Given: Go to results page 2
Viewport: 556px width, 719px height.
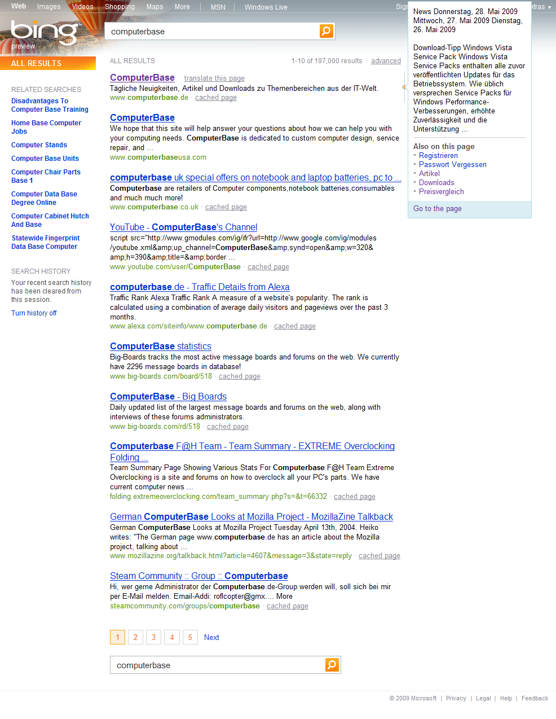Looking at the screenshot, I should point(135,637).
